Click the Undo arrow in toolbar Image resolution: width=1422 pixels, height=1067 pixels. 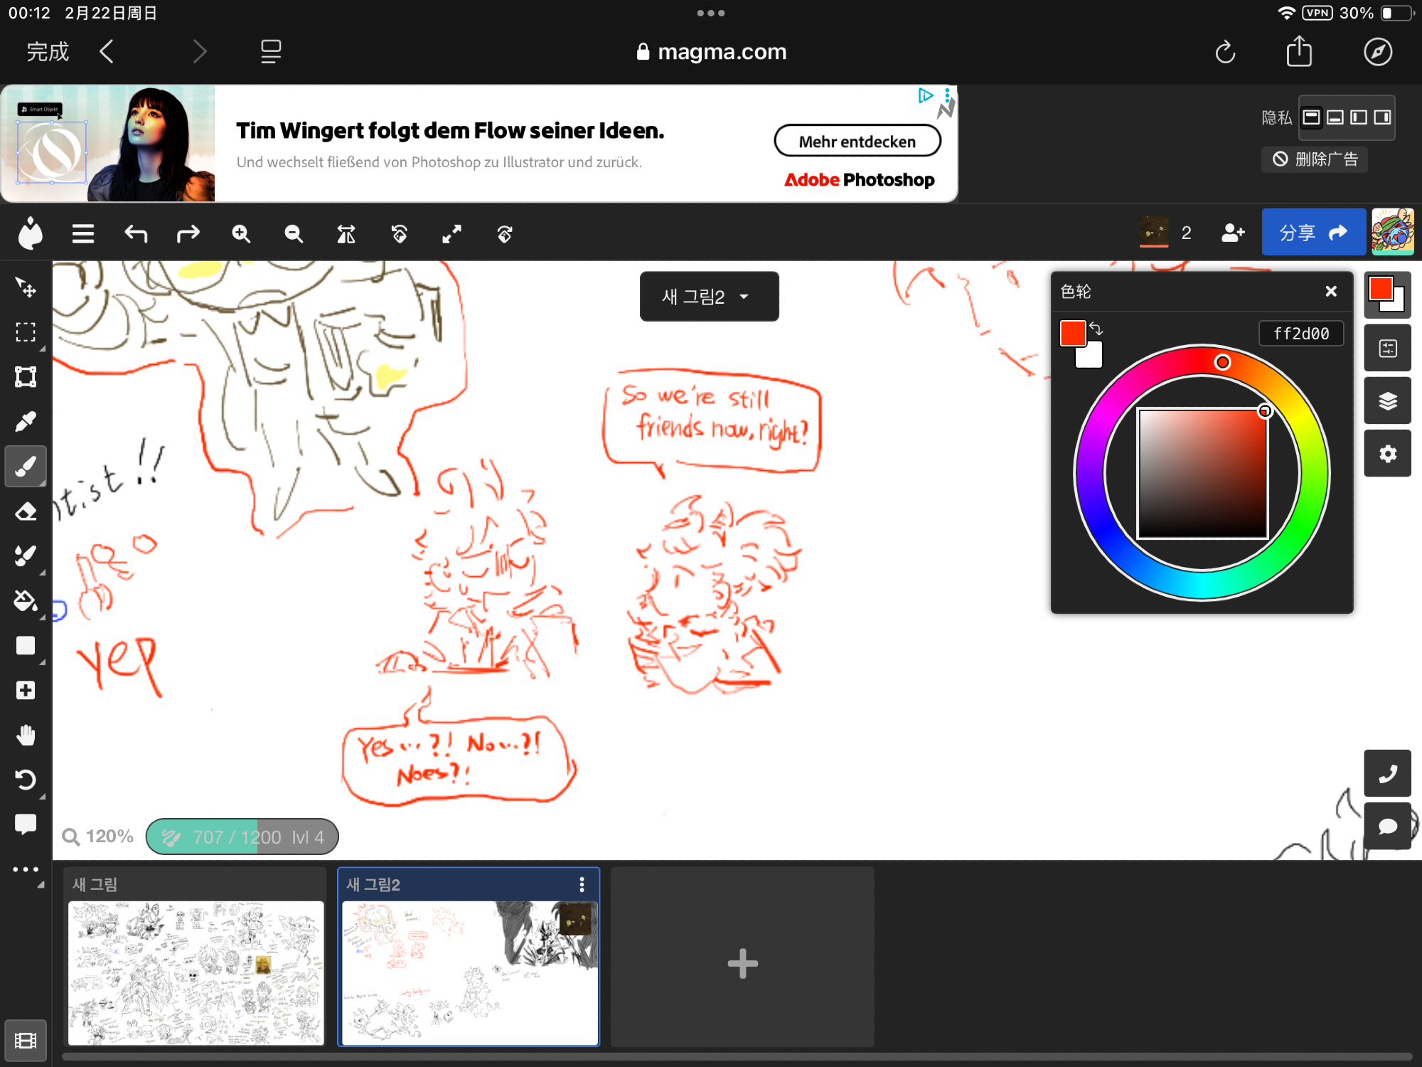(x=136, y=233)
